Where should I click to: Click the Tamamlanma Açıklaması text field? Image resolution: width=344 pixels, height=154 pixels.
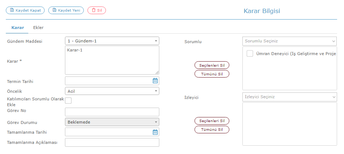coord(112,142)
